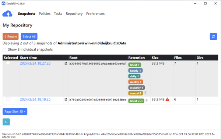Screen dimensions: 221x139
Task: Open the Page Size: 10 dropdown
Action: [x=15, y=111]
